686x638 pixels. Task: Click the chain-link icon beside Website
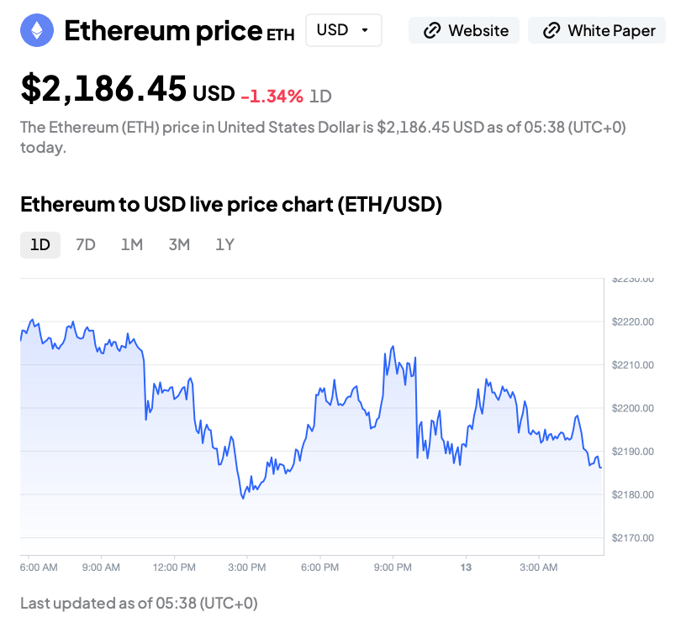(432, 31)
